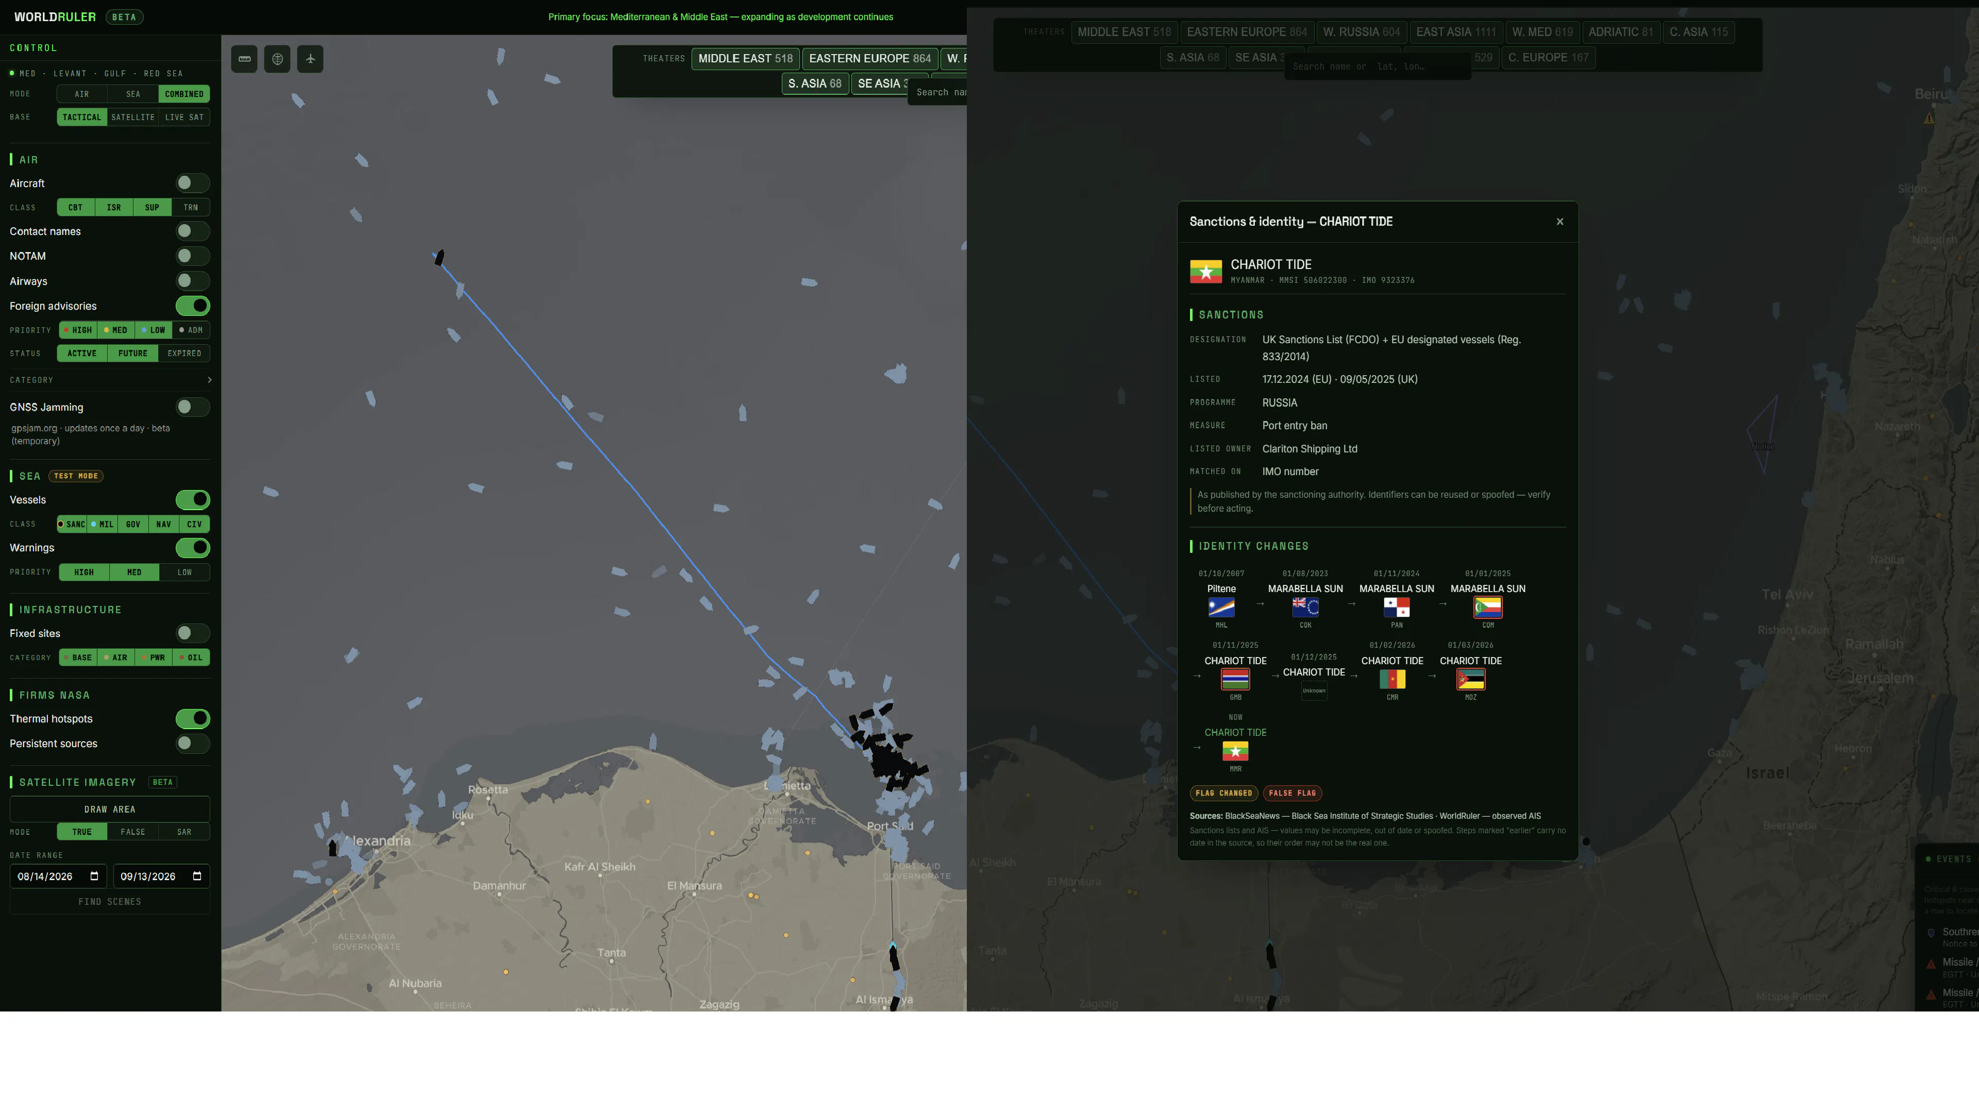Click the Cook Islands COK flag icon
Image resolution: width=1979 pixels, height=1113 pixels.
[1305, 608]
